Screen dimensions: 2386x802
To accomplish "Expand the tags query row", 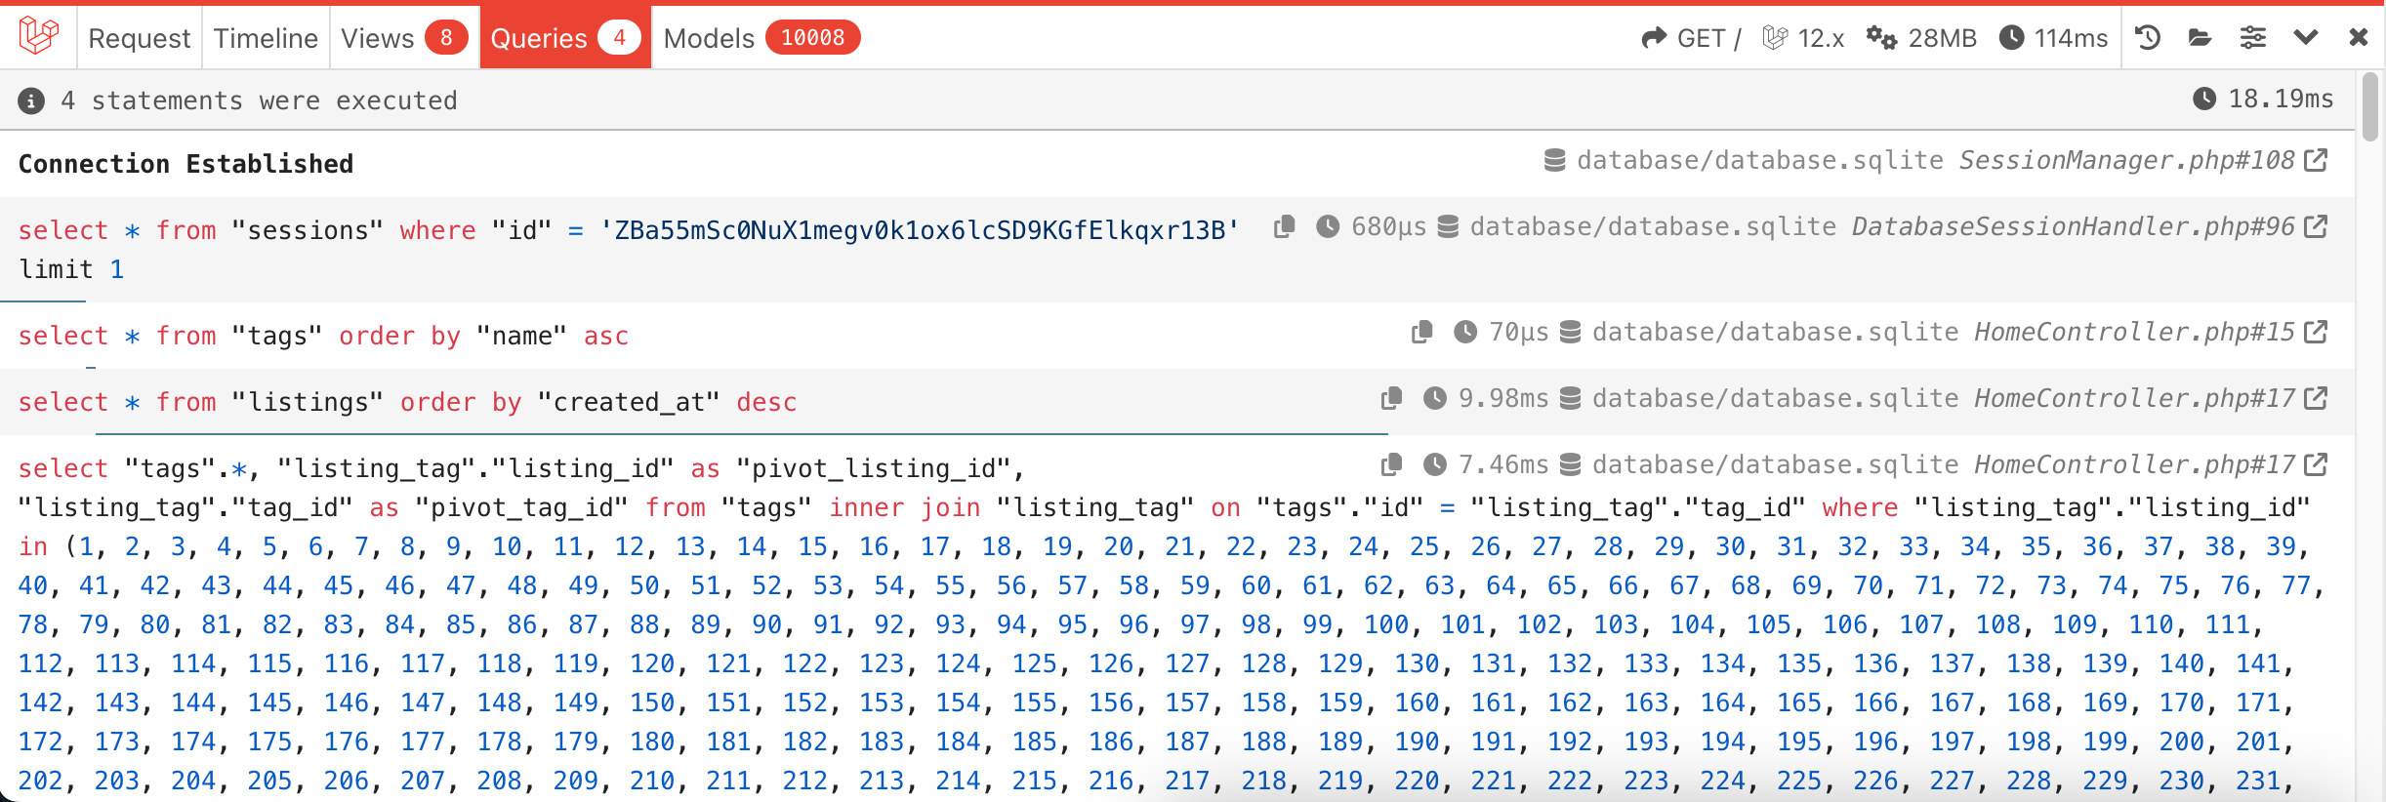I will tap(586, 336).
